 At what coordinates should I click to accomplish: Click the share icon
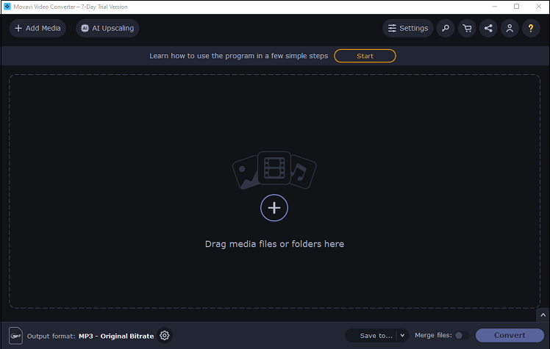click(x=488, y=28)
